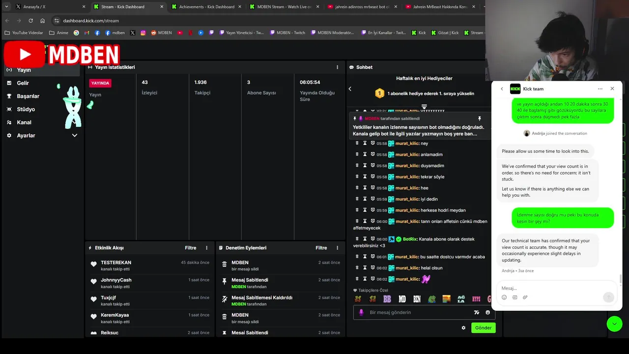Go to browser home page
The height and width of the screenshot is (354, 629).
[x=42, y=21]
